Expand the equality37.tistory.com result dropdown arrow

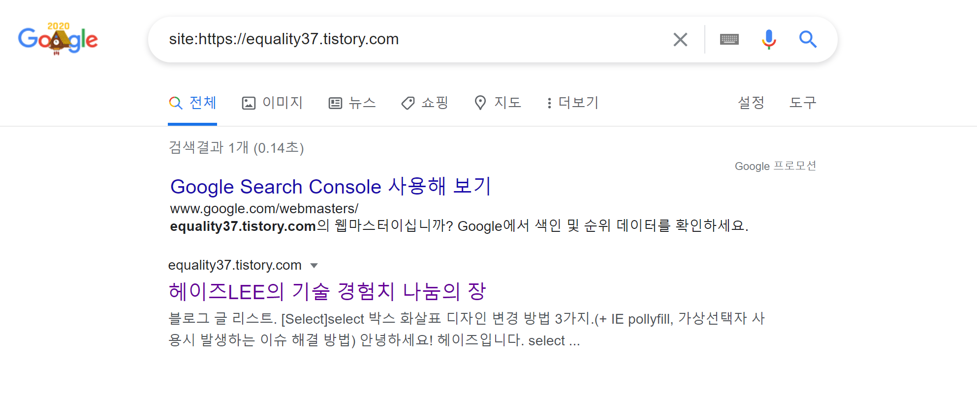coord(314,266)
